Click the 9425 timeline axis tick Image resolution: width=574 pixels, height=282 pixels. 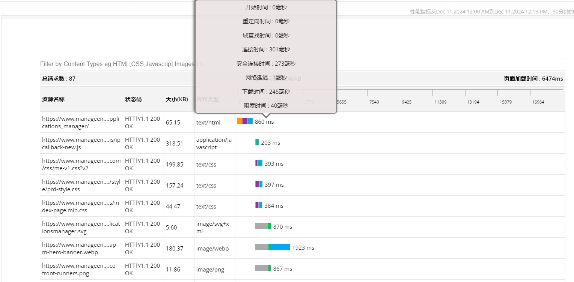coord(407,102)
